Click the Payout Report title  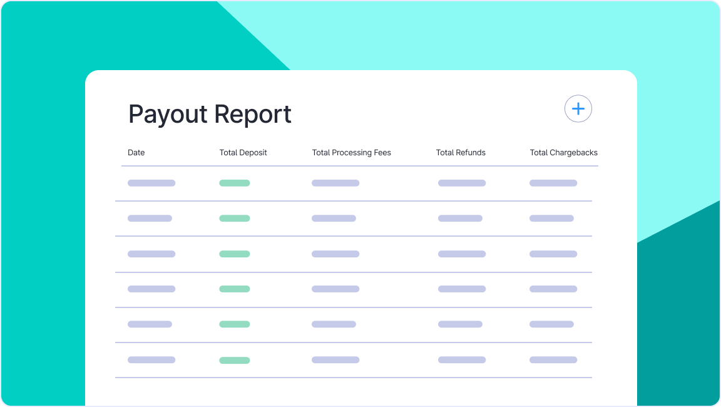click(x=210, y=114)
